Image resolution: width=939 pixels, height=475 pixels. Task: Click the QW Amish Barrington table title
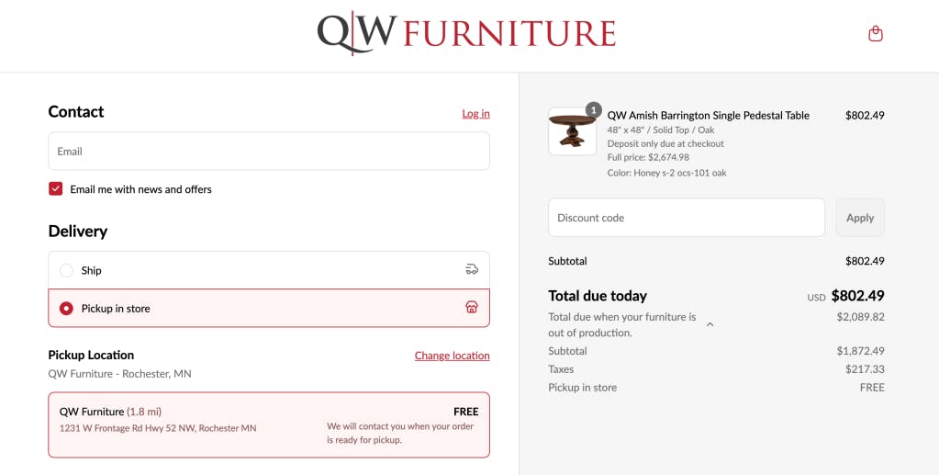(709, 115)
